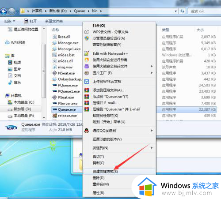Screen dimensions: 221x199
Task: Click Manage1.exe file icon
Action: point(55,49)
